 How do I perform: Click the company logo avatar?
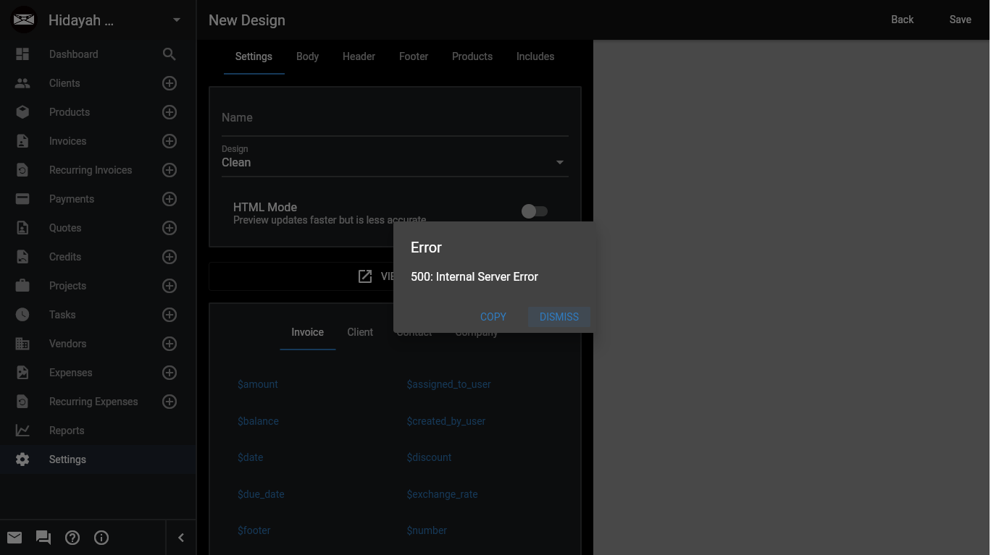pyautogui.click(x=24, y=20)
